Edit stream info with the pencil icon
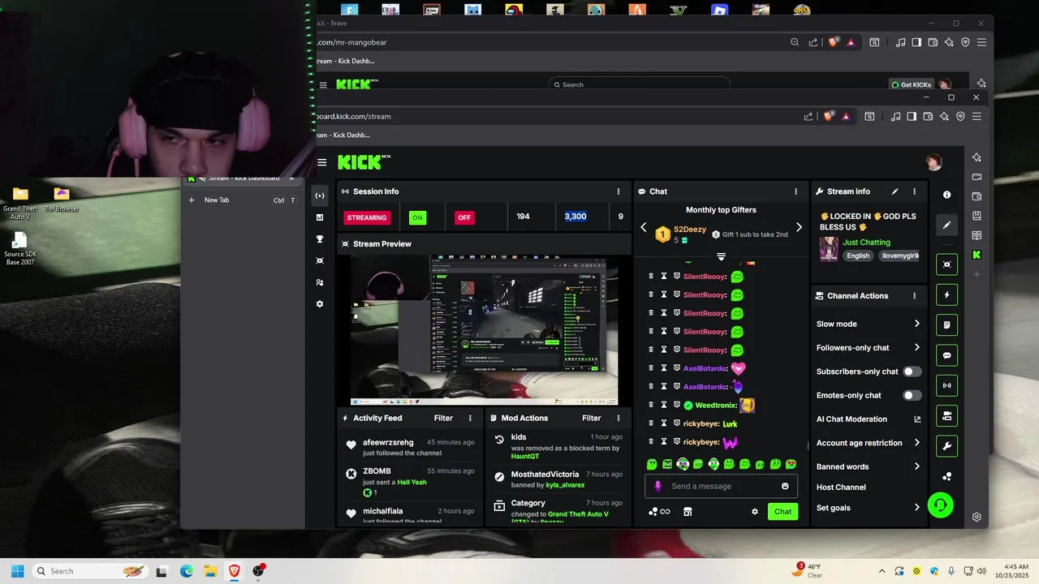Screen dimensions: 1039x584 [x=895, y=191]
